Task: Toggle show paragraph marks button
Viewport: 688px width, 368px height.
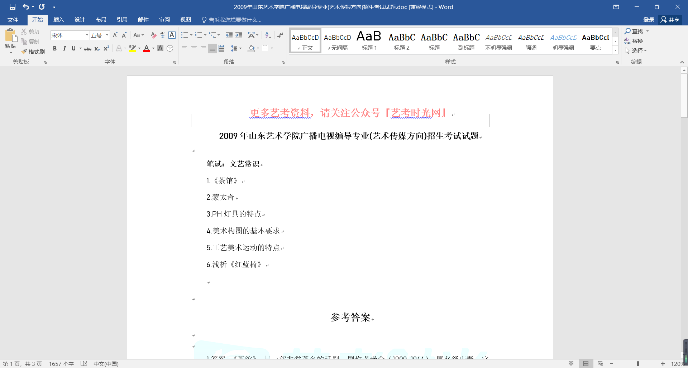Action: 280,35
